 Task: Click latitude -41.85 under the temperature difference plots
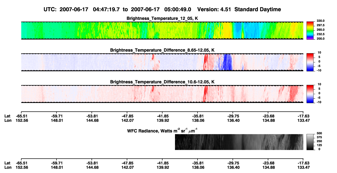[162, 116]
